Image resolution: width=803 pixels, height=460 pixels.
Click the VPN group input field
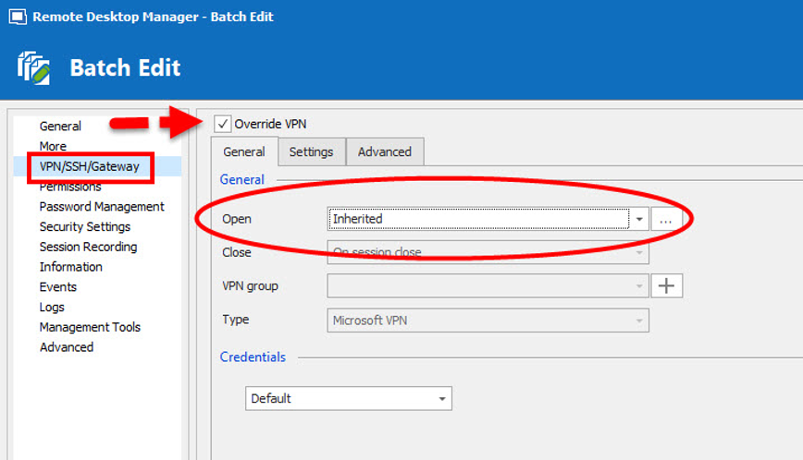[481, 286]
